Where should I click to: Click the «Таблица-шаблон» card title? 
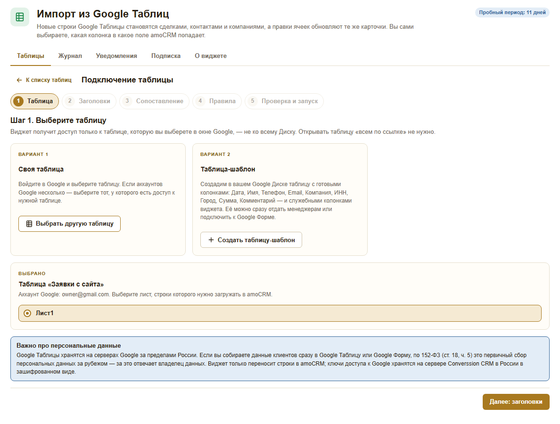tap(228, 169)
